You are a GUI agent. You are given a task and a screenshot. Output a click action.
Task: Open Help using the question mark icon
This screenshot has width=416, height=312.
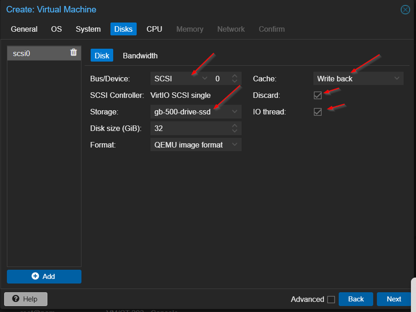point(16,299)
